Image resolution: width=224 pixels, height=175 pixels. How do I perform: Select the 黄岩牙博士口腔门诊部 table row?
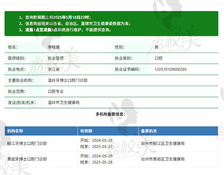112,159
